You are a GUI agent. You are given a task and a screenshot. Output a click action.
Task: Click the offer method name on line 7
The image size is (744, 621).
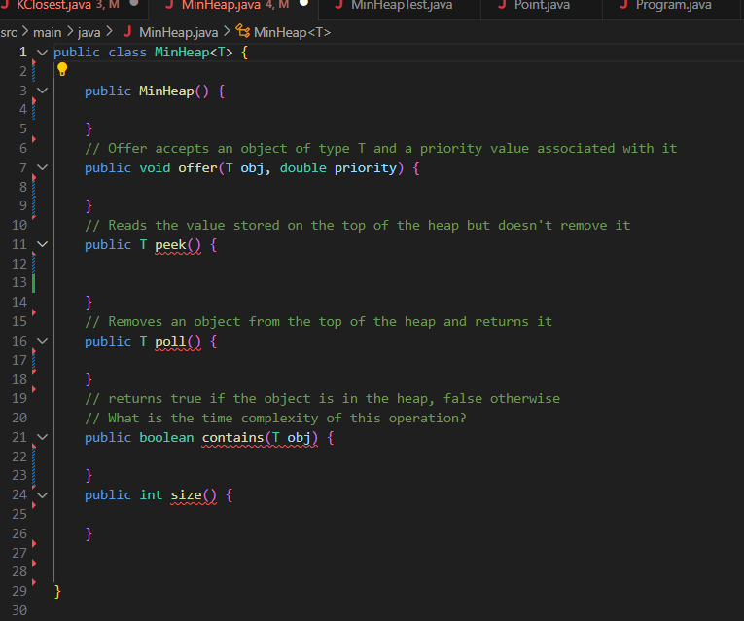[x=197, y=167]
